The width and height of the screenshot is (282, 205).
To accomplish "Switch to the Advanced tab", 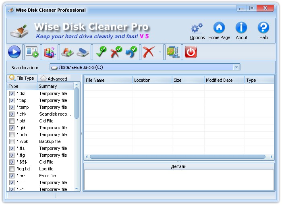I will click(54, 79).
